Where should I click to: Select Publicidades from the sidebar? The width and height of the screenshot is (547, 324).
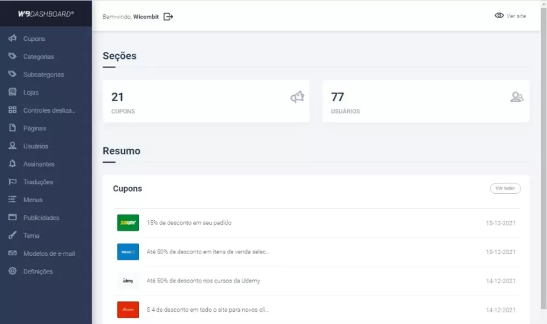(x=41, y=218)
